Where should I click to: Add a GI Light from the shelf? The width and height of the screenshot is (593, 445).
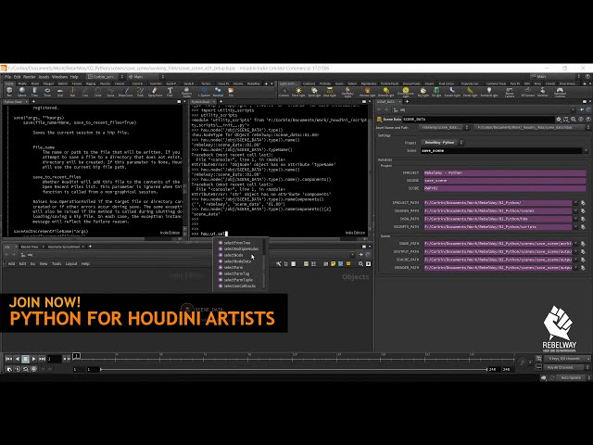[436, 92]
